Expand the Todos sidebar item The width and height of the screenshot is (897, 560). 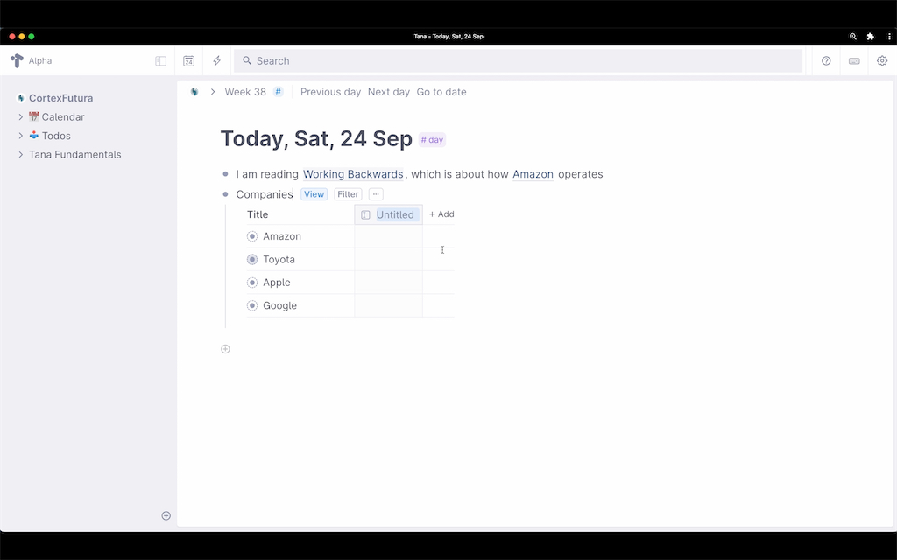tap(21, 136)
